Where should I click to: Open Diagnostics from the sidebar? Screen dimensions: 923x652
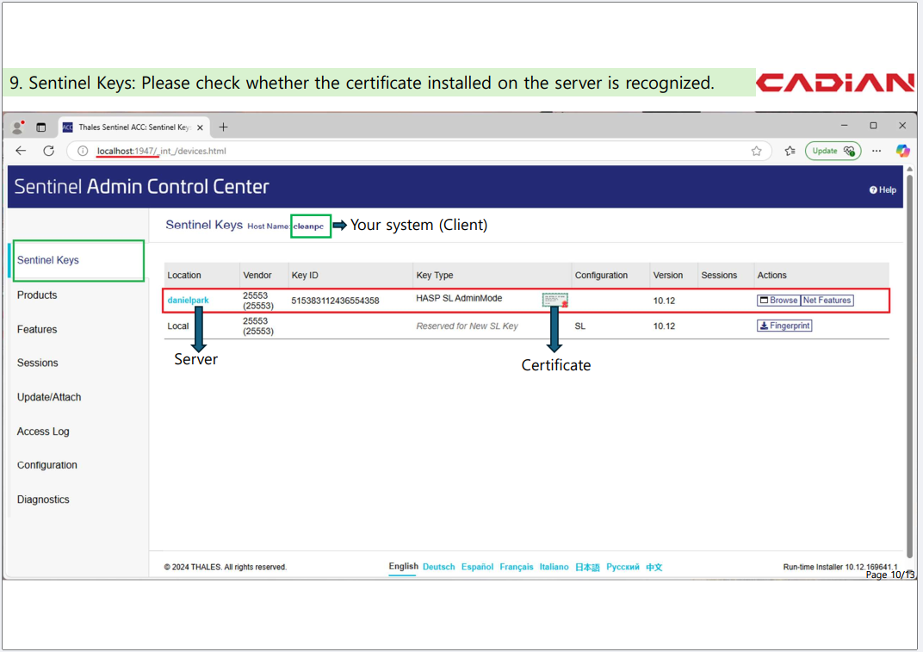click(x=43, y=500)
